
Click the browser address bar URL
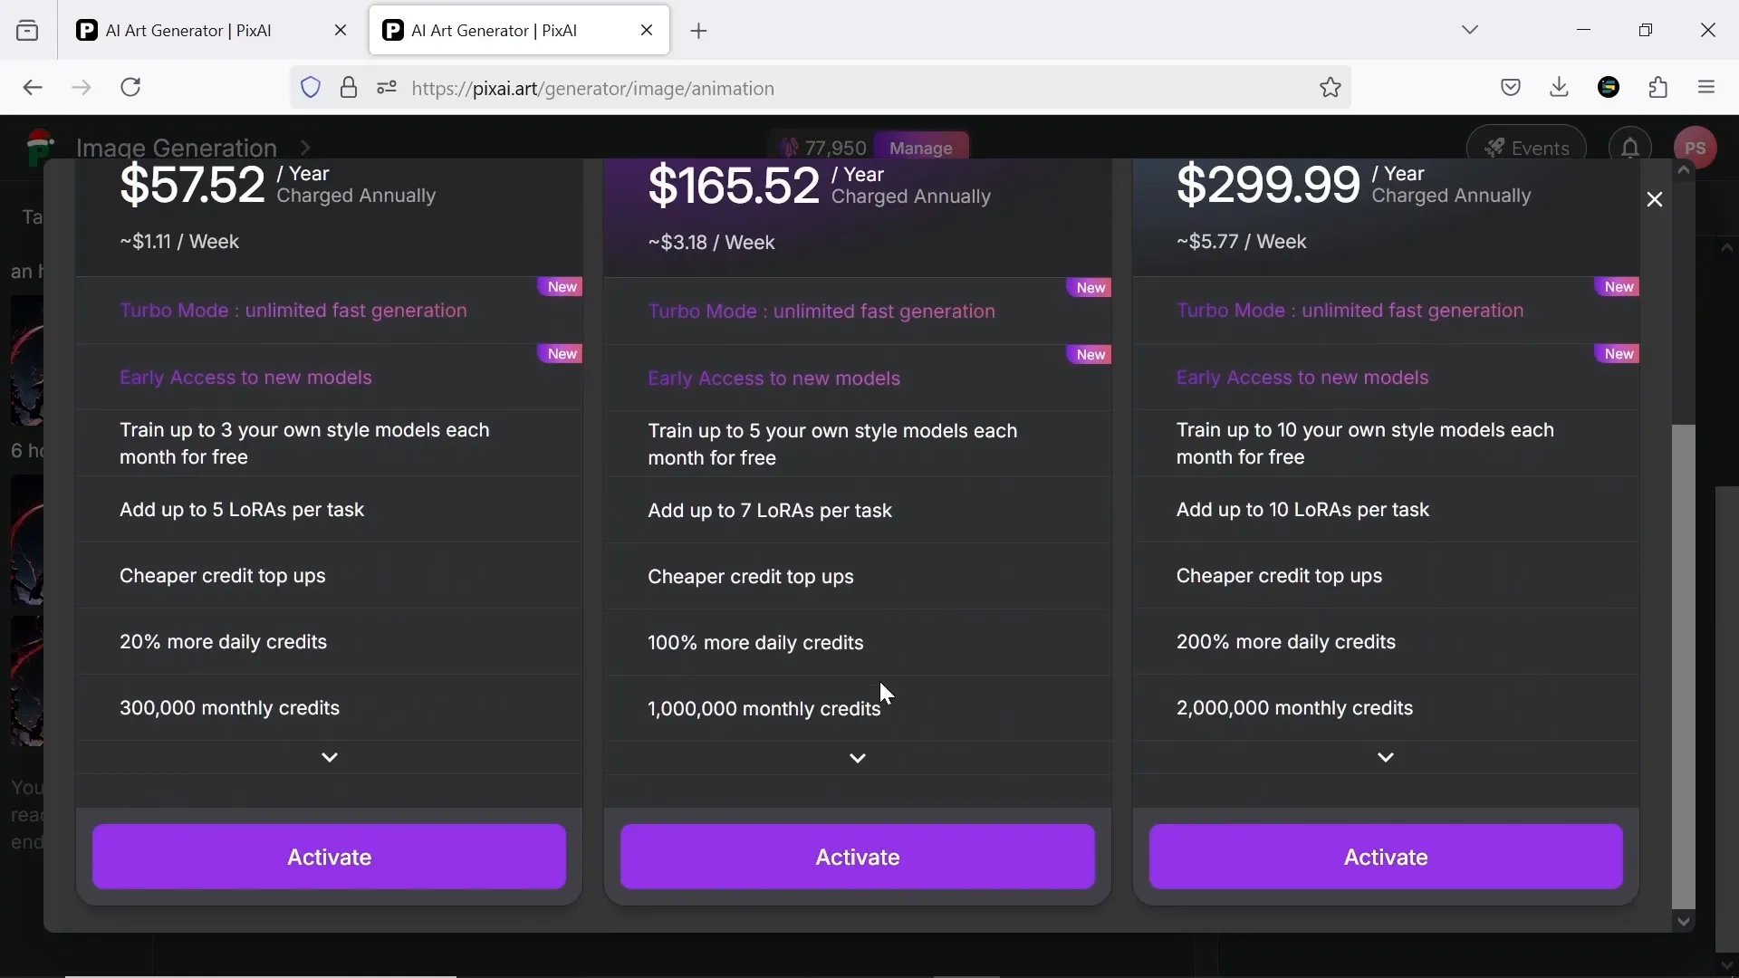[x=593, y=89]
